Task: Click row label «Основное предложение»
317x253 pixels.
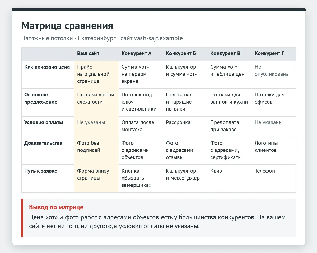Action: [x=41, y=98]
